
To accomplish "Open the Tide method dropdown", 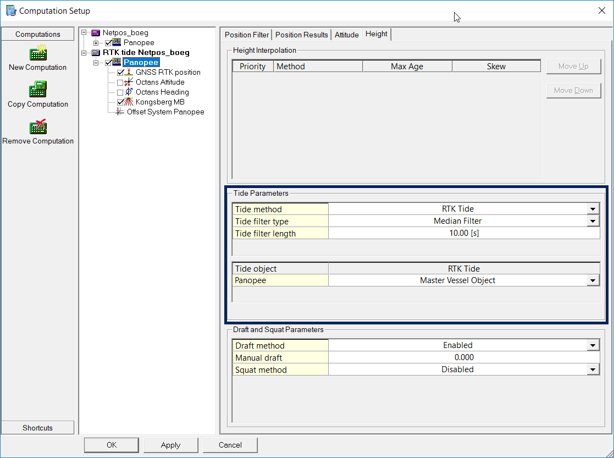I will [593, 209].
